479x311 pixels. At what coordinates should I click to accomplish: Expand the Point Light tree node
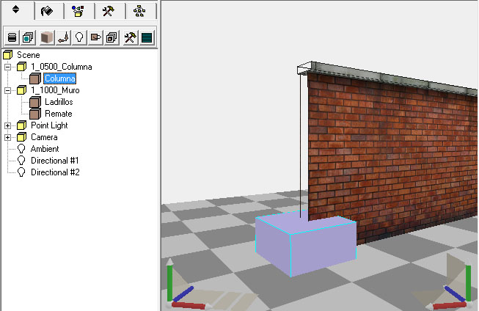tap(8, 125)
